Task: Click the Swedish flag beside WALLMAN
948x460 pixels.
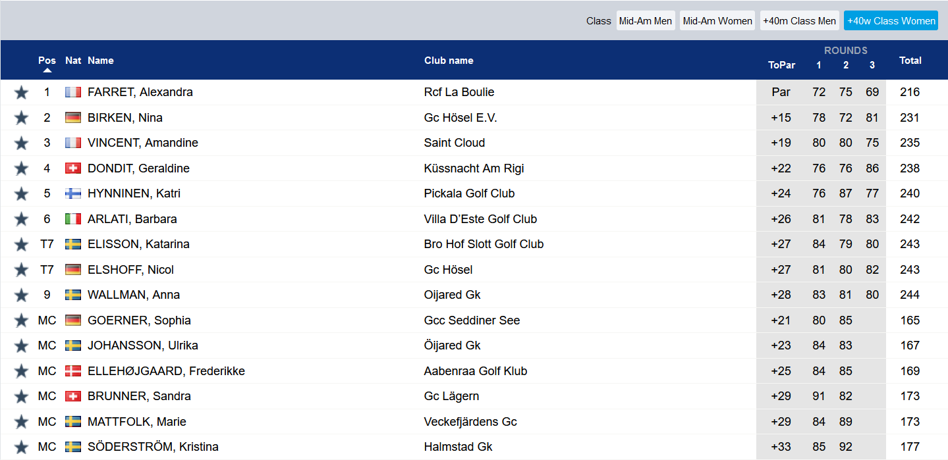Action: click(73, 295)
